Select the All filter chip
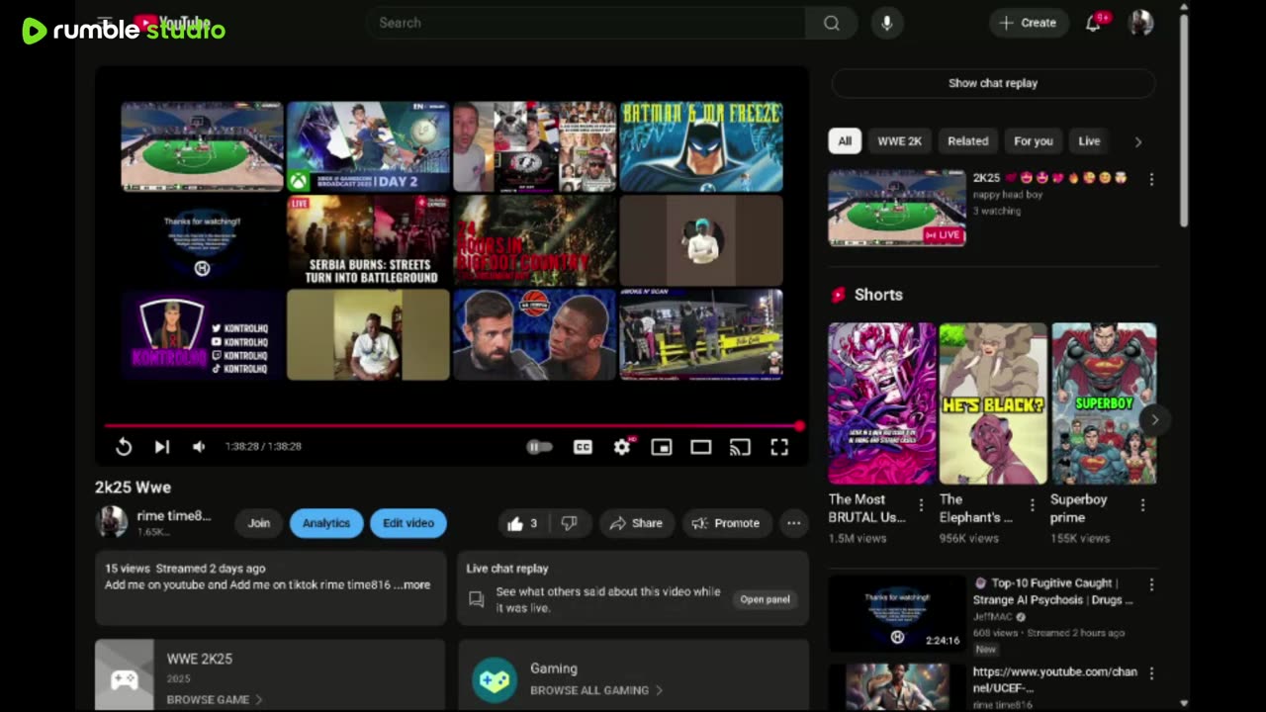The image size is (1266, 712). click(x=845, y=141)
